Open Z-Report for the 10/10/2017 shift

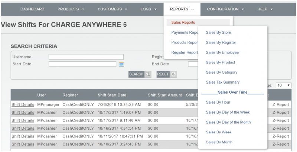pos(280,144)
